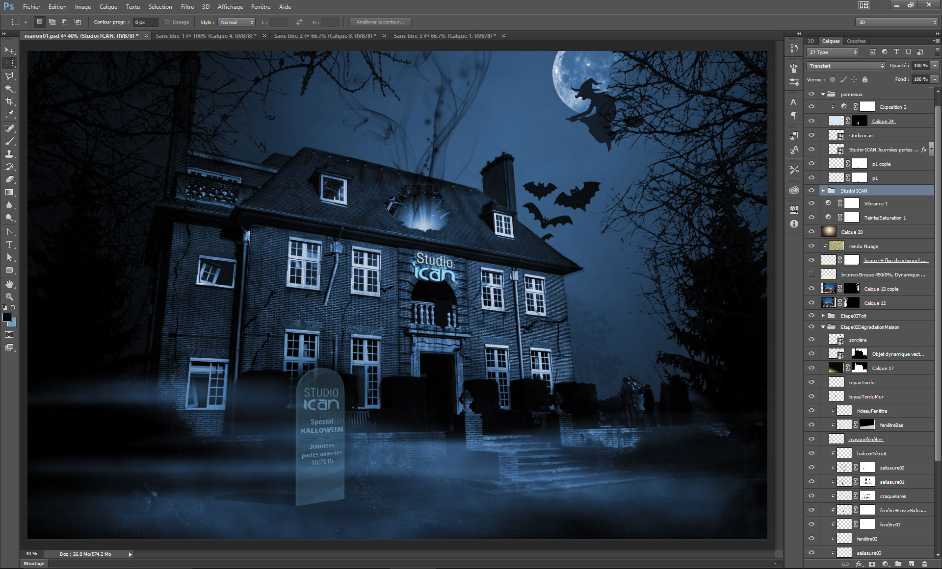Hide the sorcière layer
The width and height of the screenshot is (942, 569).
pyautogui.click(x=811, y=340)
